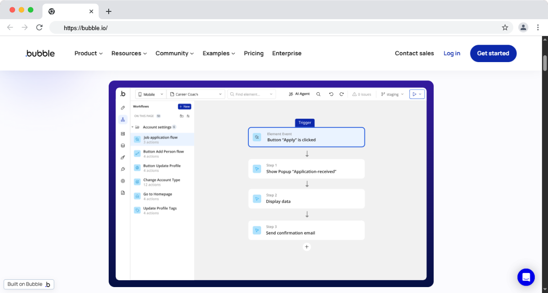Click the editor's b logo icon
This screenshot has height=293, width=548.
(x=123, y=94)
